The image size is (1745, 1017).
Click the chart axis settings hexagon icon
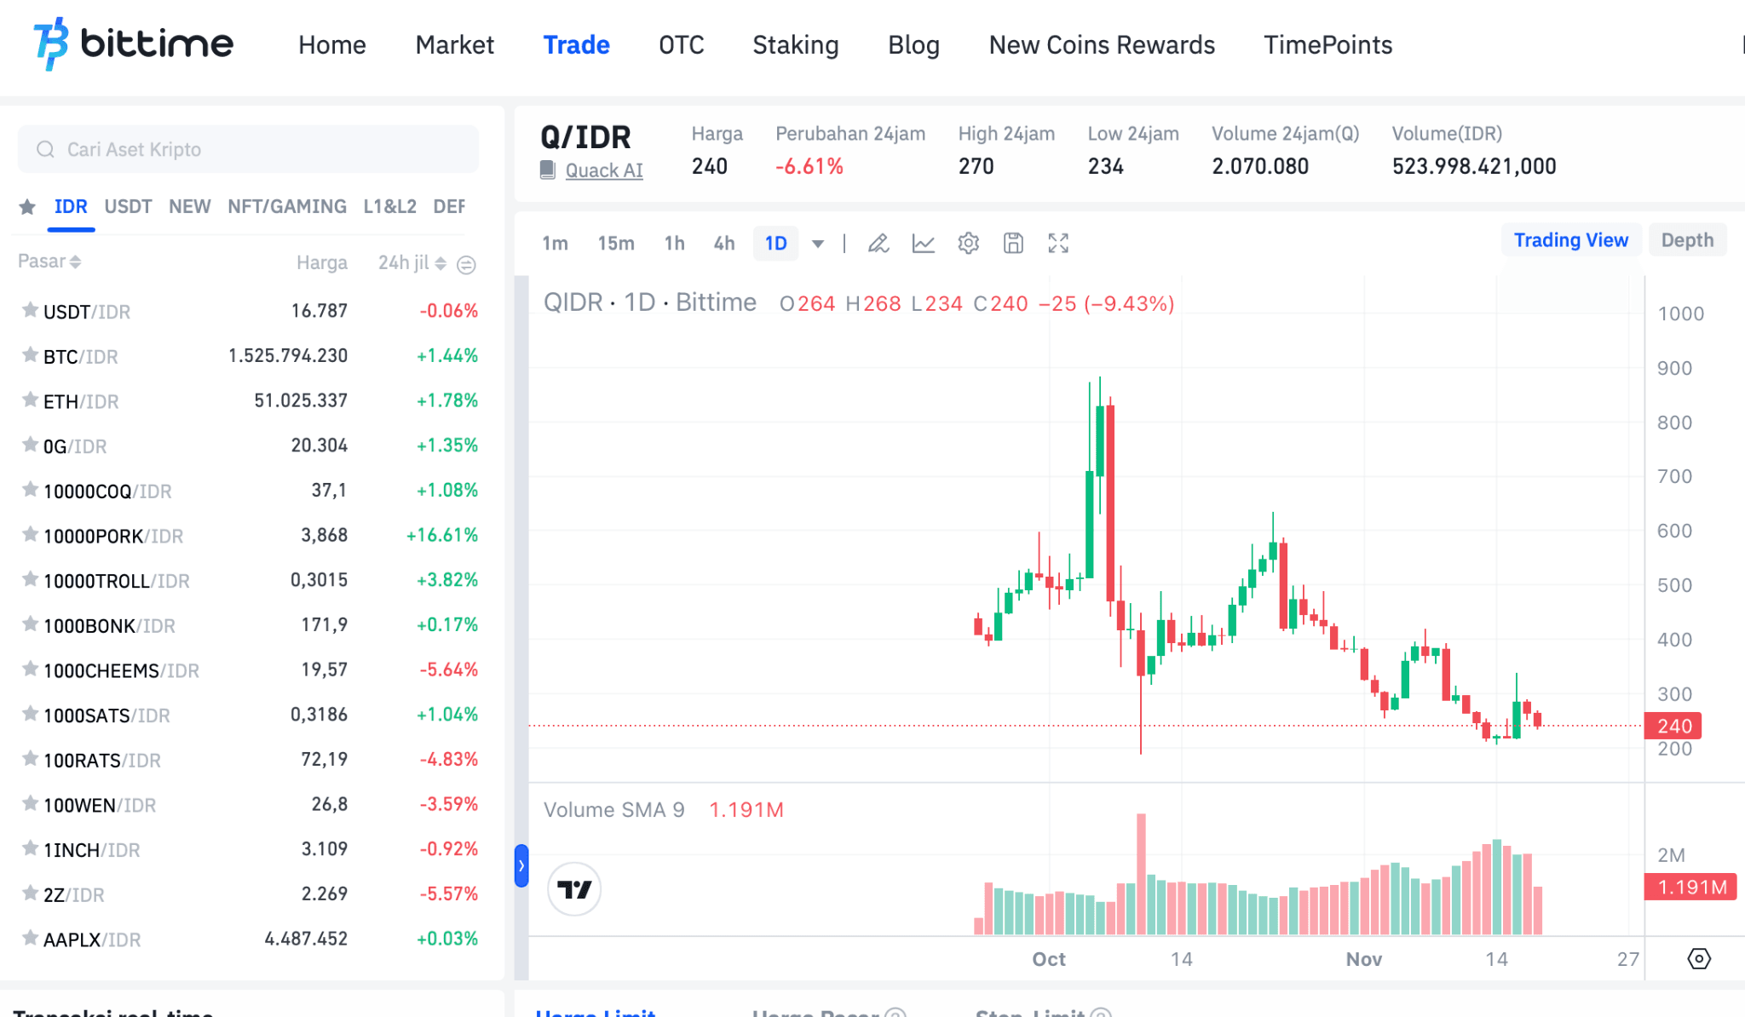[1698, 959]
